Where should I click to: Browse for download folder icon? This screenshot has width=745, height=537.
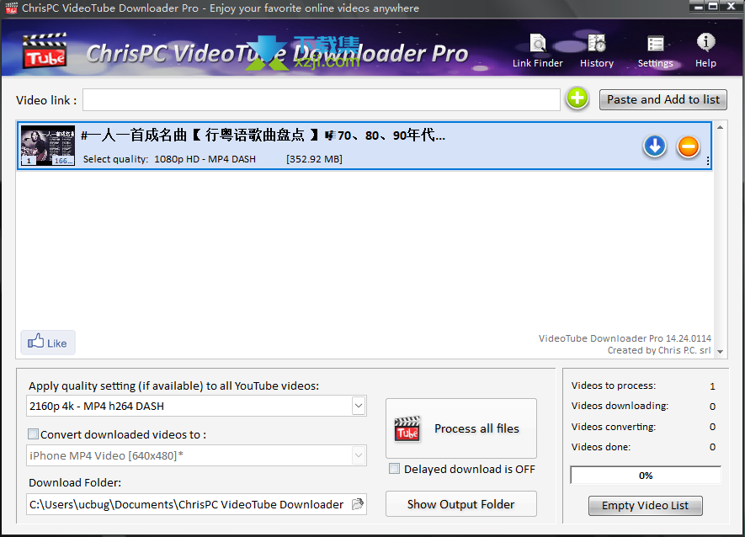tap(357, 504)
